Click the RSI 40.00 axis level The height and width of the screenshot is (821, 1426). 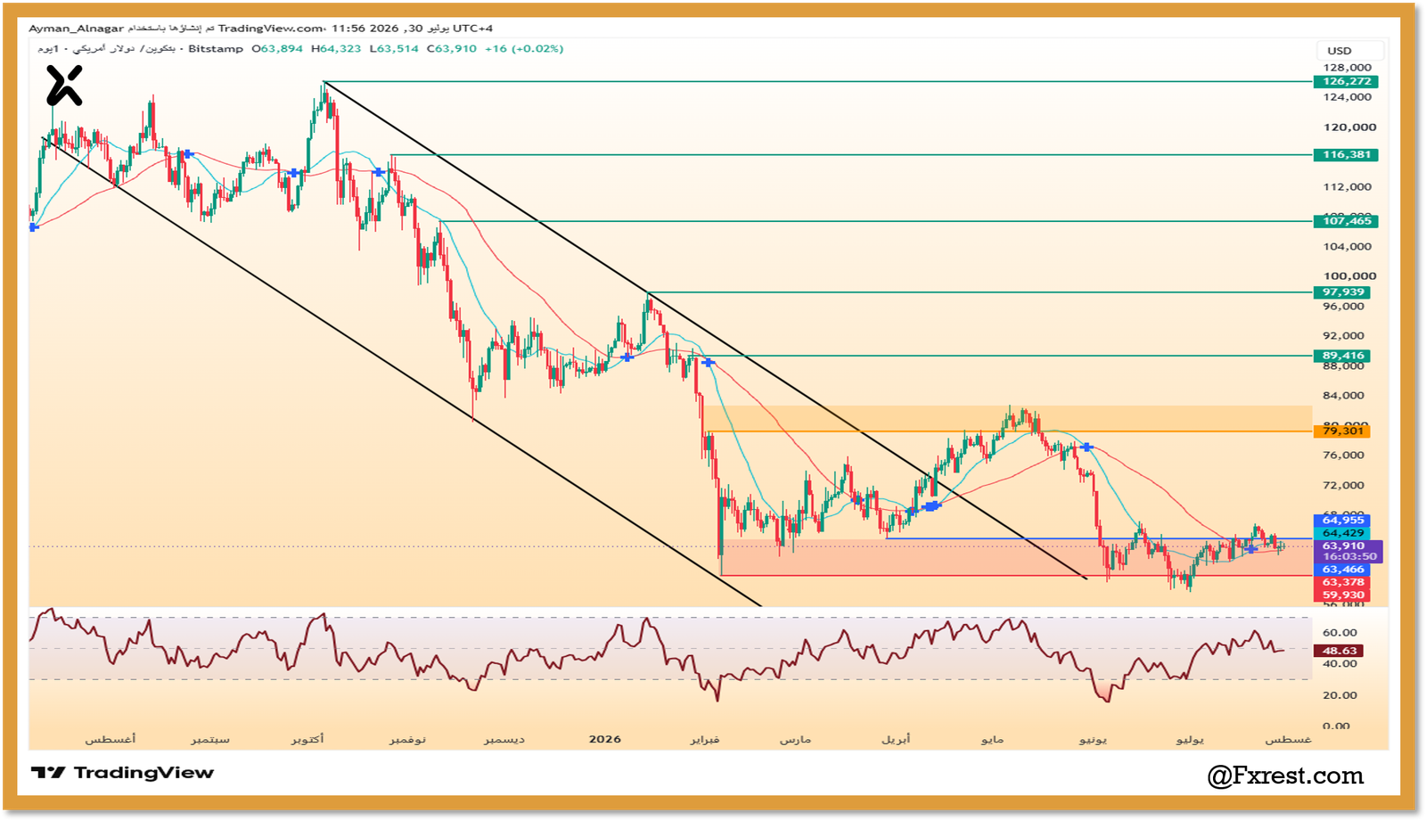1340,664
